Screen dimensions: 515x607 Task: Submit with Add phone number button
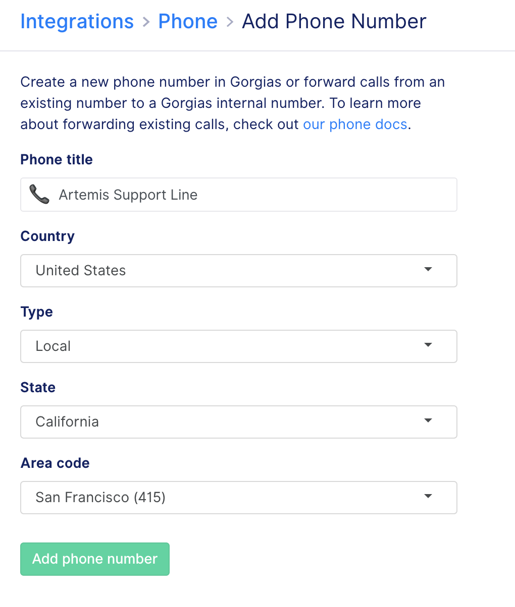point(95,559)
